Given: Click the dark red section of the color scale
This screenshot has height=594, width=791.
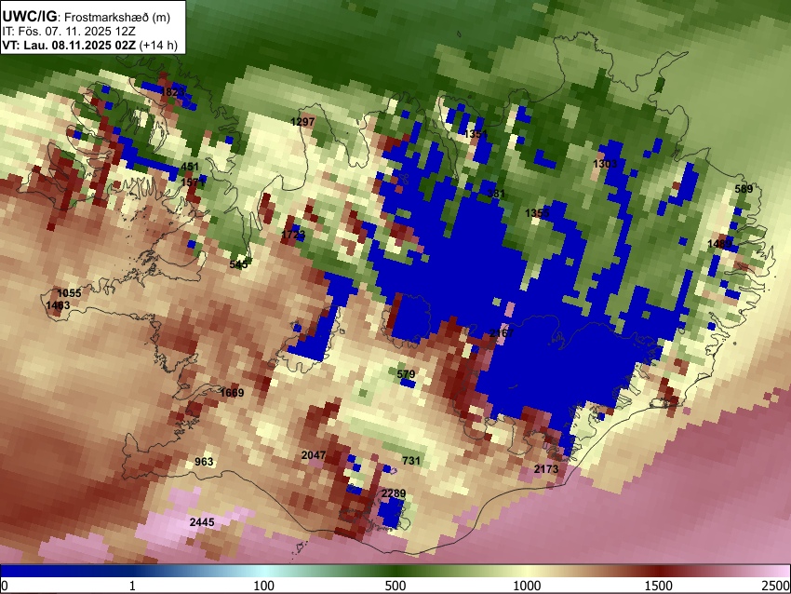Looking at the screenshot, I should [x=659, y=571].
